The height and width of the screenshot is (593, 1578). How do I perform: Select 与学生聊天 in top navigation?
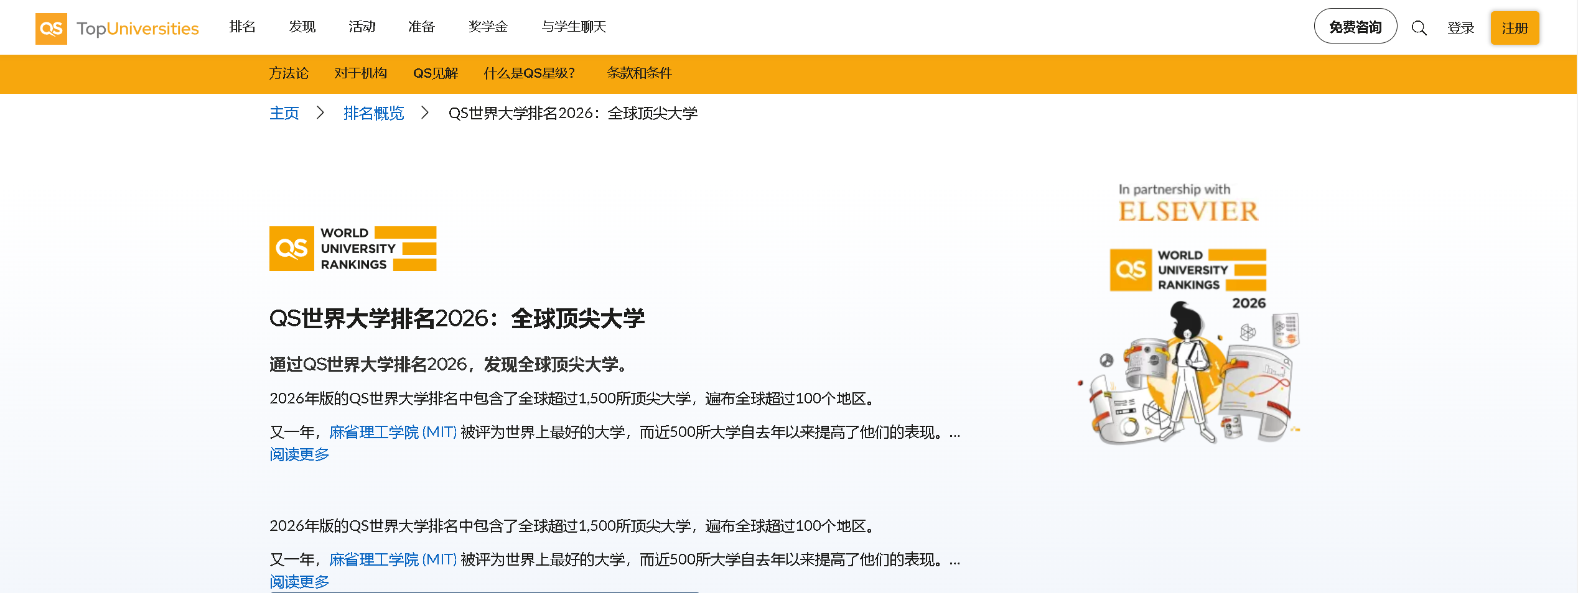(574, 27)
